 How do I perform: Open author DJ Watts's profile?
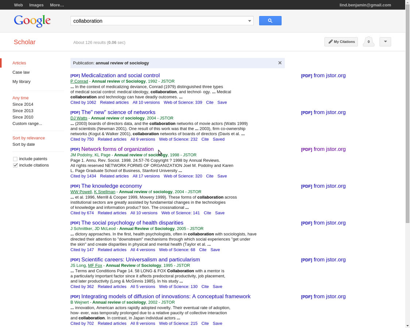[x=79, y=118]
